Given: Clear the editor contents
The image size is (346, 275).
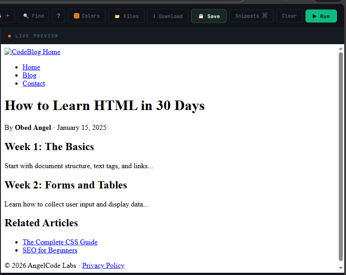Looking at the screenshot, I should point(289,16).
